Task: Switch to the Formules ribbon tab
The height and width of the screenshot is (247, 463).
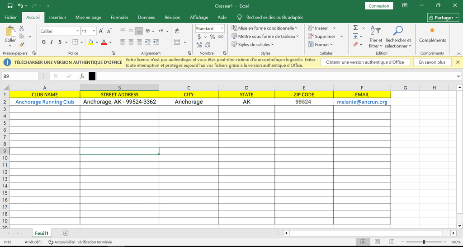Action: tap(119, 18)
